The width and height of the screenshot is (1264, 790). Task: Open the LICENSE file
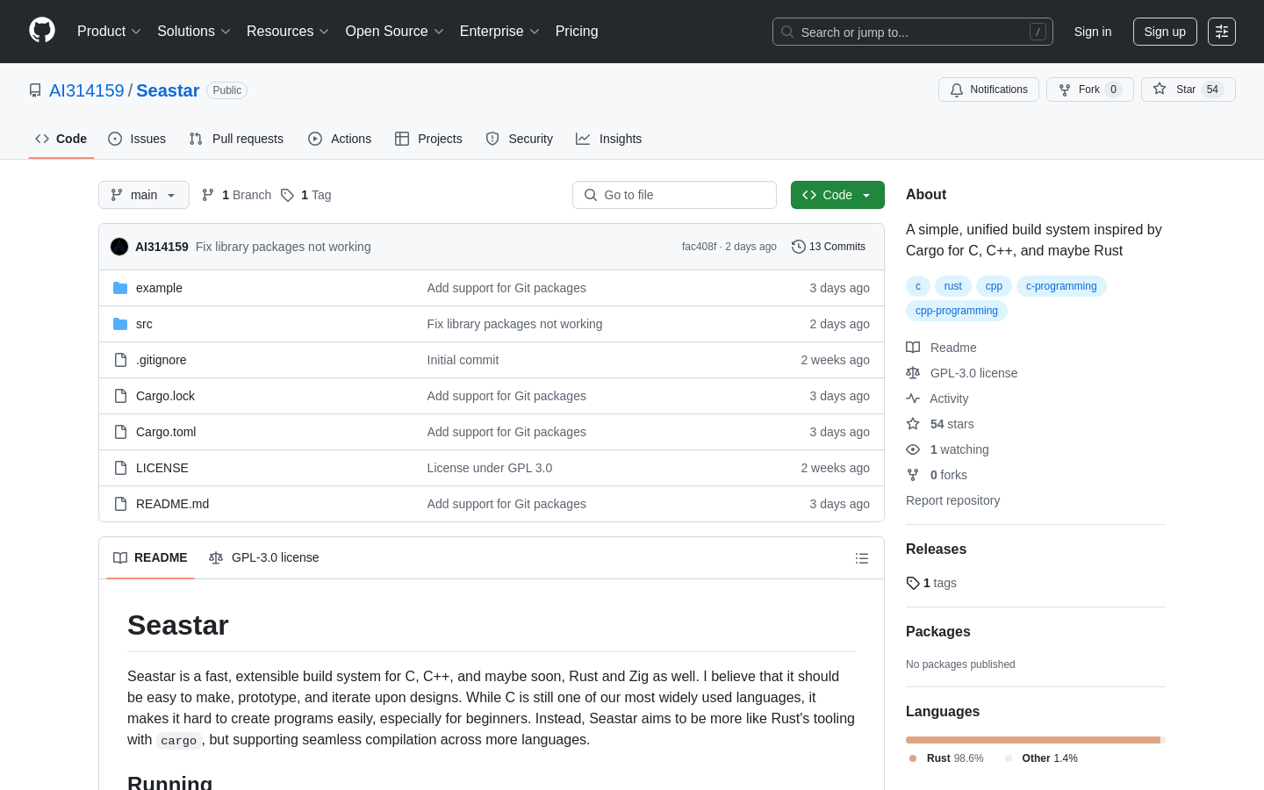(162, 468)
